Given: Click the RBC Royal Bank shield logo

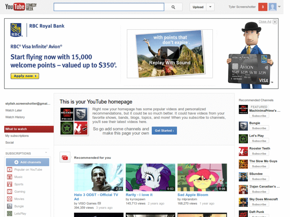Looking at the screenshot, I should coord(16,30).
